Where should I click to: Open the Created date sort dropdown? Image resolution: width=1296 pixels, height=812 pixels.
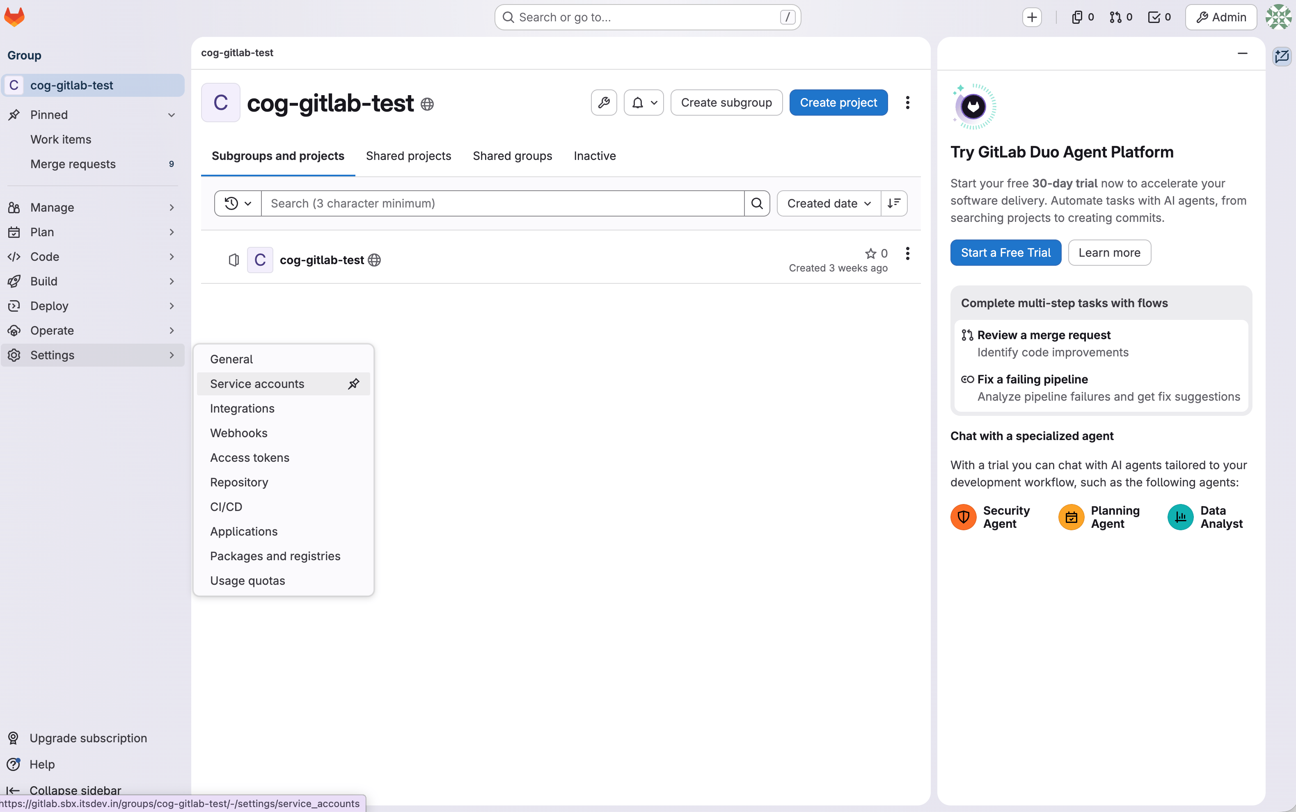coord(829,203)
